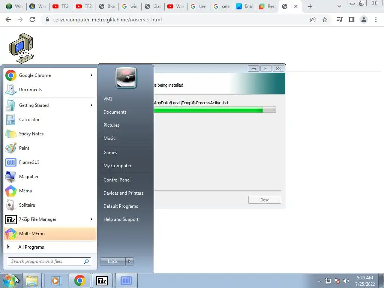The width and height of the screenshot is (384, 288).
Task: Start the Solitaire game icon
Action: click(x=11, y=205)
